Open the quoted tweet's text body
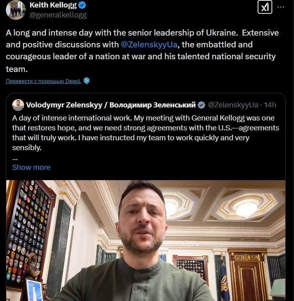Screen dimensions: 294x301 coord(145,133)
